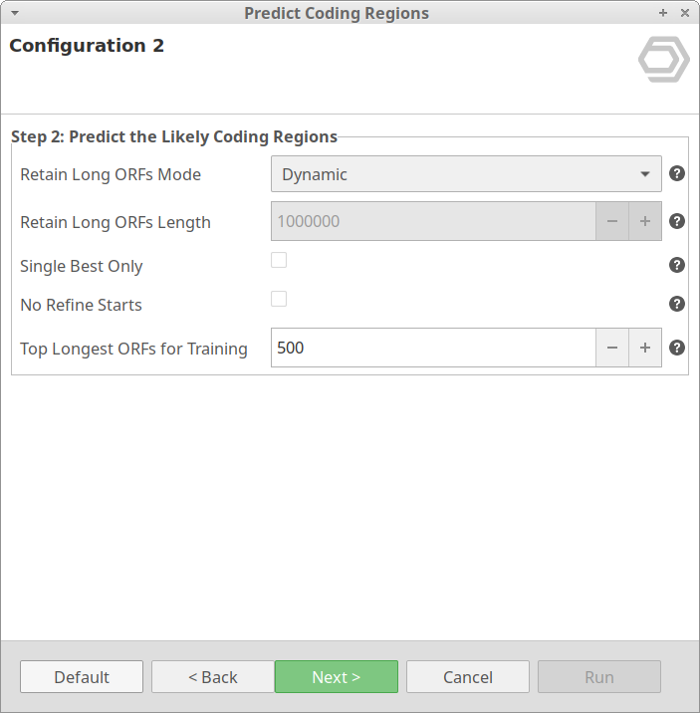Decrease Retain Long ORFs Length value
The width and height of the screenshot is (700, 713).
click(x=612, y=221)
